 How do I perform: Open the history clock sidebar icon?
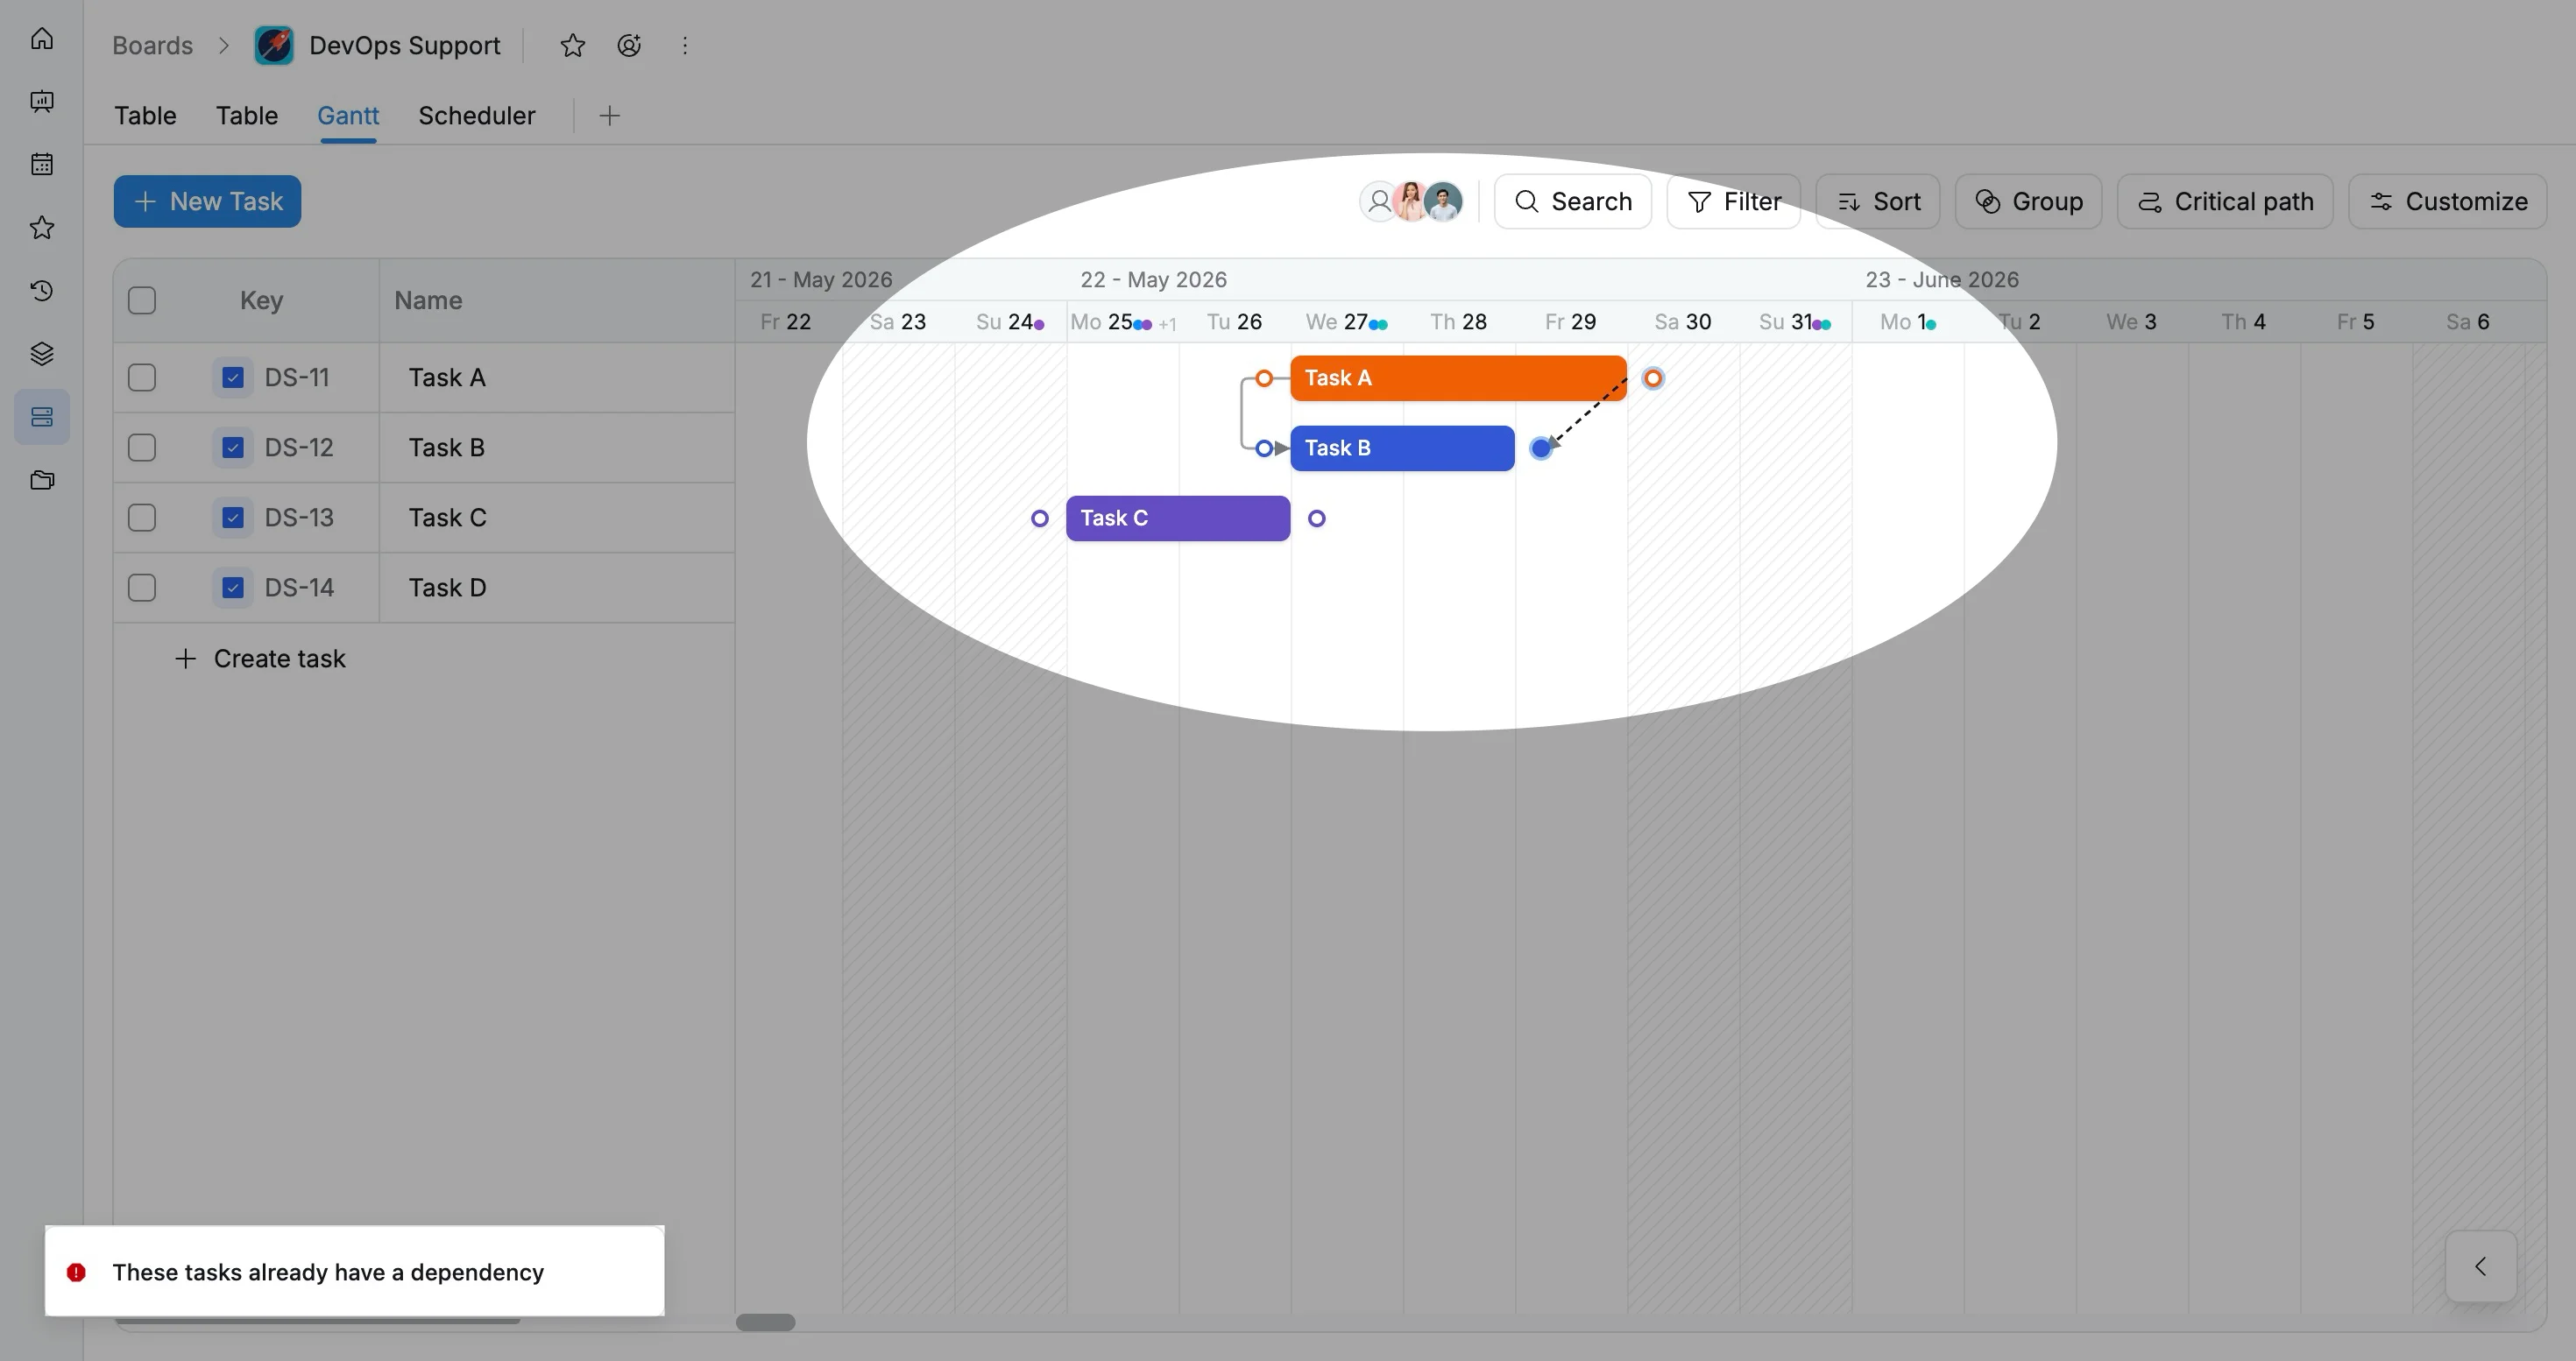pos(42,291)
